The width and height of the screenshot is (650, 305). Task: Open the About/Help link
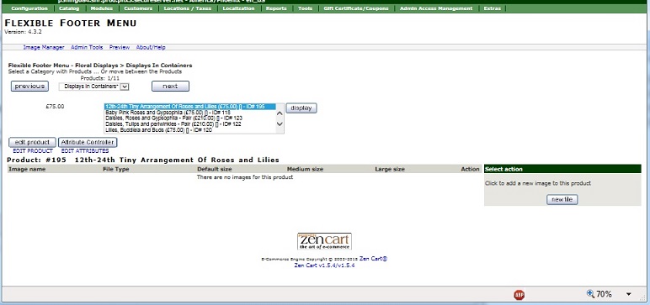coord(151,48)
